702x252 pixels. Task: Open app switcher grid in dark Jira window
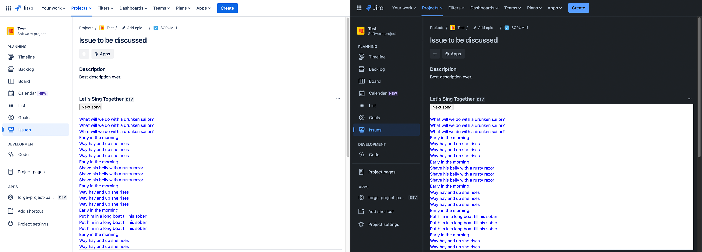click(x=359, y=8)
